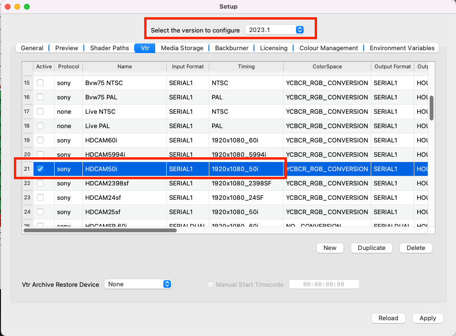The image size is (456, 336).
Task: Open the version to configure dropdown
Action: coord(275,30)
